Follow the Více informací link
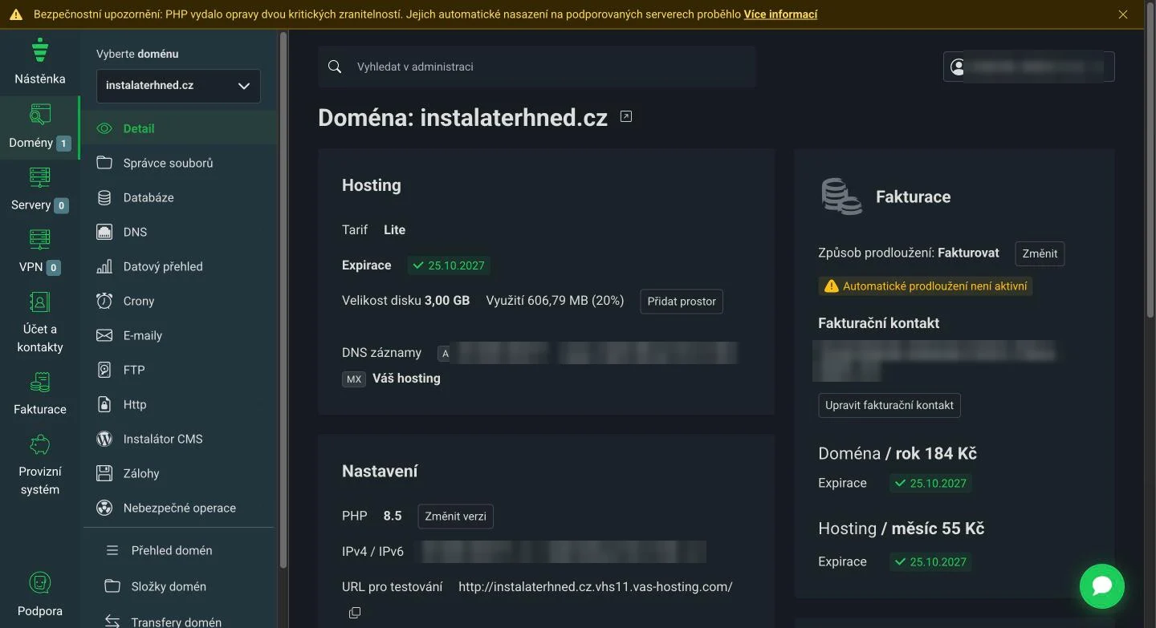 pos(780,14)
